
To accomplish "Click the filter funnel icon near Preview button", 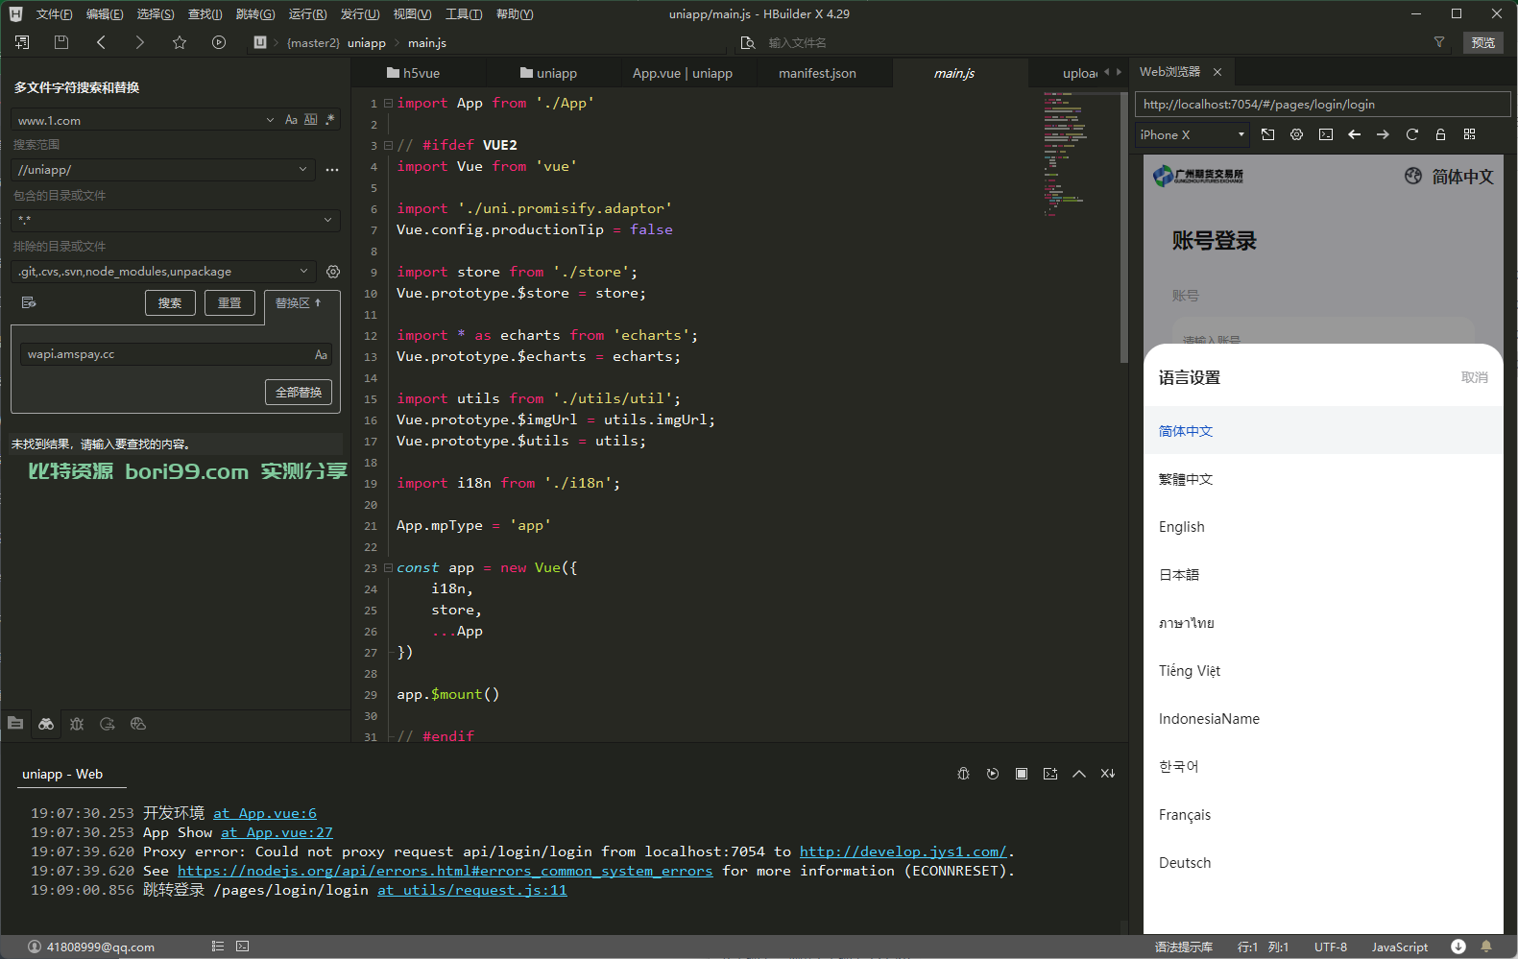I will (x=1439, y=42).
